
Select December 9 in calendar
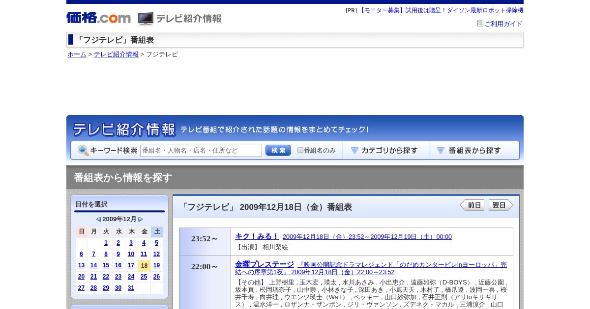point(118,254)
